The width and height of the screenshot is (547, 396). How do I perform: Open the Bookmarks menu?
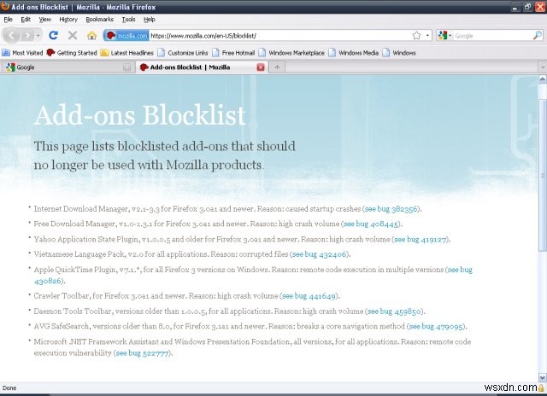click(x=99, y=20)
